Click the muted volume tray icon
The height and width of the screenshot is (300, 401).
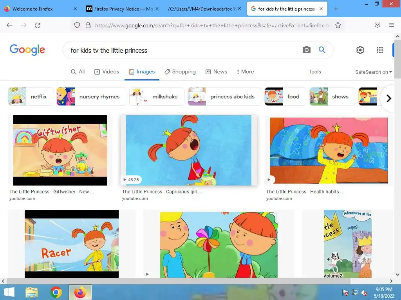click(x=364, y=293)
